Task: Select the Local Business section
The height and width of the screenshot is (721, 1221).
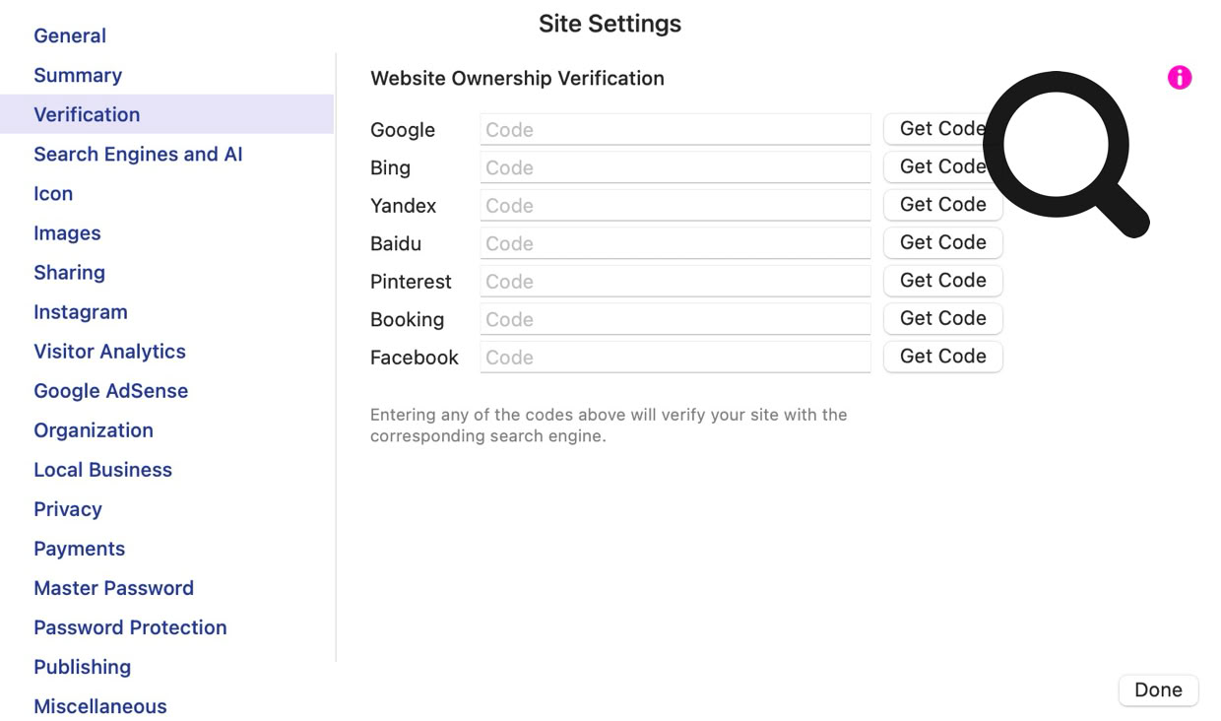Action: (102, 469)
